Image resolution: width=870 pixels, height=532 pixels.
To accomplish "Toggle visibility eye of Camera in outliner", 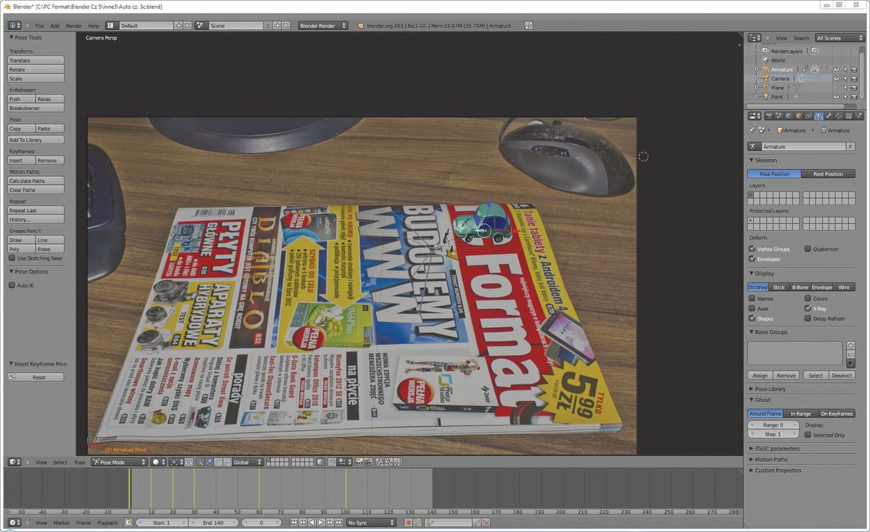I will pyautogui.click(x=837, y=78).
